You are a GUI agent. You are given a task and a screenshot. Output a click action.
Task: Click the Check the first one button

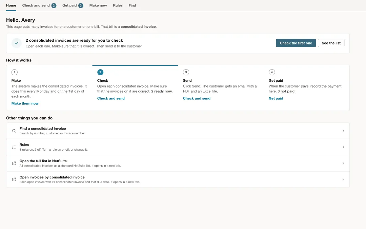coord(296,43)
